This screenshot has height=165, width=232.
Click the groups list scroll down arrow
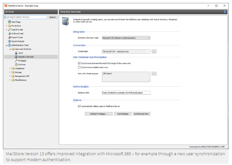point(149,80)
